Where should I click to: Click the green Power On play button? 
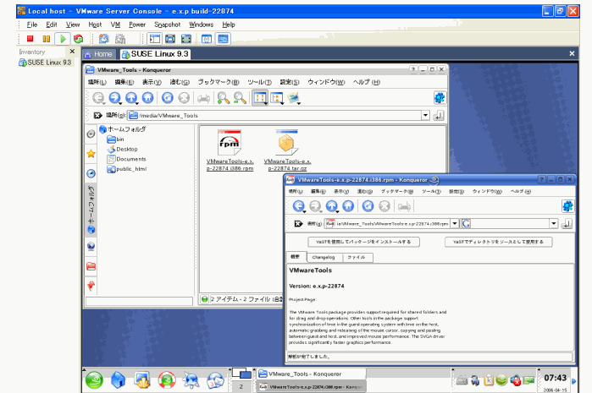(62, 39)
